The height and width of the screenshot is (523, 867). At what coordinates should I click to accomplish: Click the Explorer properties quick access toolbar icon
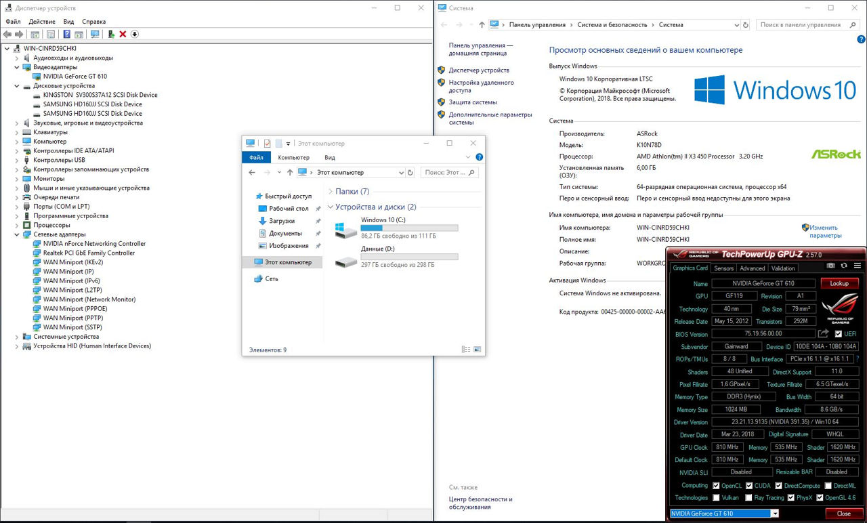pos(267,144)
